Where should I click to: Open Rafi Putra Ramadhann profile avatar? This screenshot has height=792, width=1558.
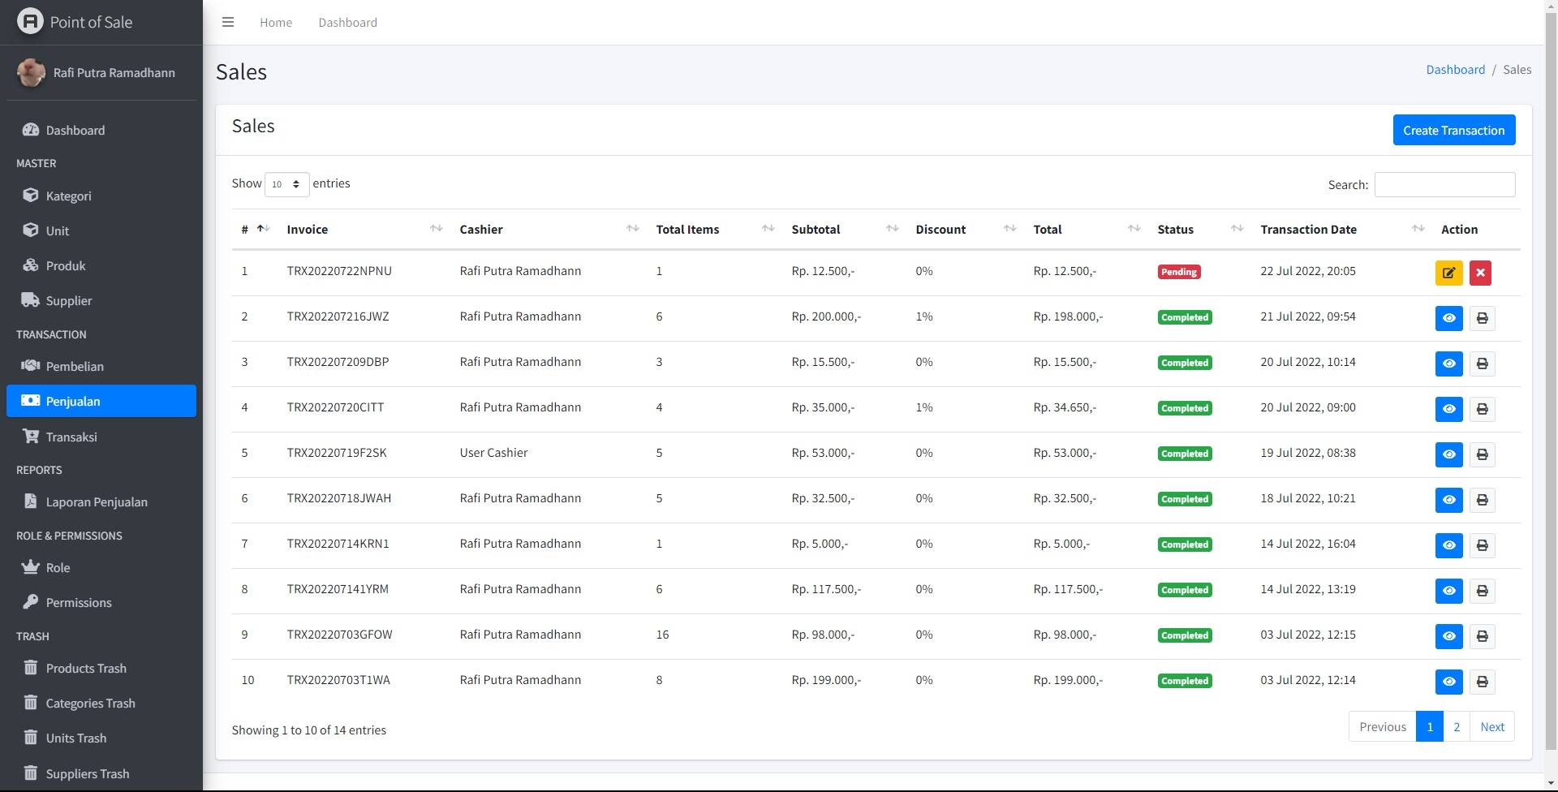[x=31, y=72]
